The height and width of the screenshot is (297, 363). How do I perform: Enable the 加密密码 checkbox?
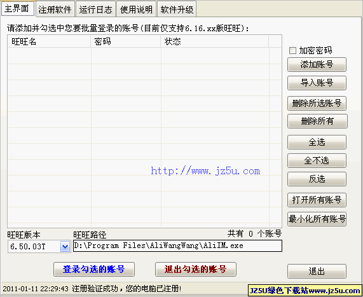click(292, 50)
